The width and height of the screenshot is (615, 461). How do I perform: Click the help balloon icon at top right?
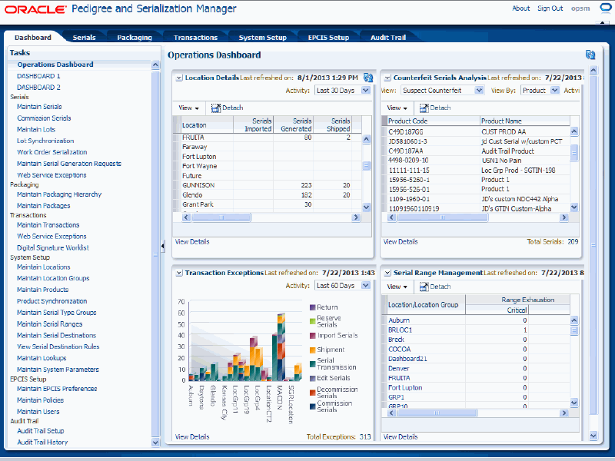click(x=606, y=8)
